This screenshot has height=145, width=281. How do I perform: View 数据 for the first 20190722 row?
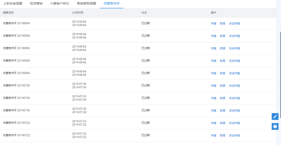coord(222,123)
